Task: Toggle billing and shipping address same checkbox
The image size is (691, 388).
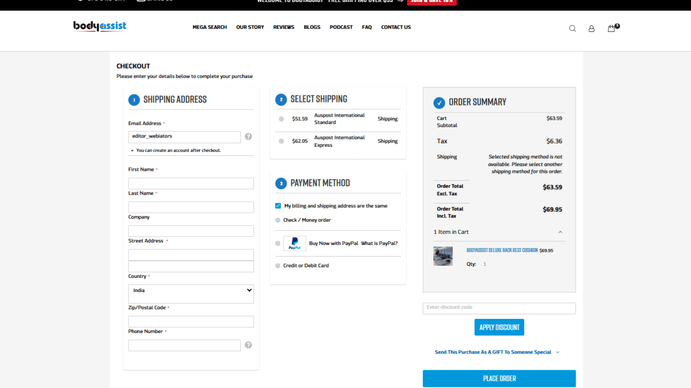Action: click(x=278, y=206)
